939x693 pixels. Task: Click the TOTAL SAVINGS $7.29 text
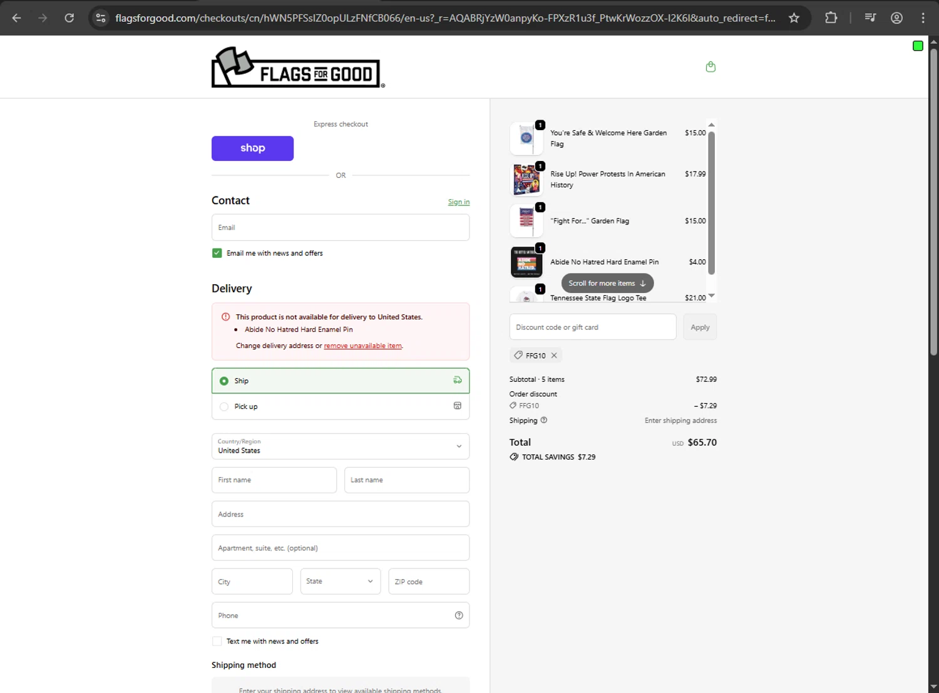559,457
